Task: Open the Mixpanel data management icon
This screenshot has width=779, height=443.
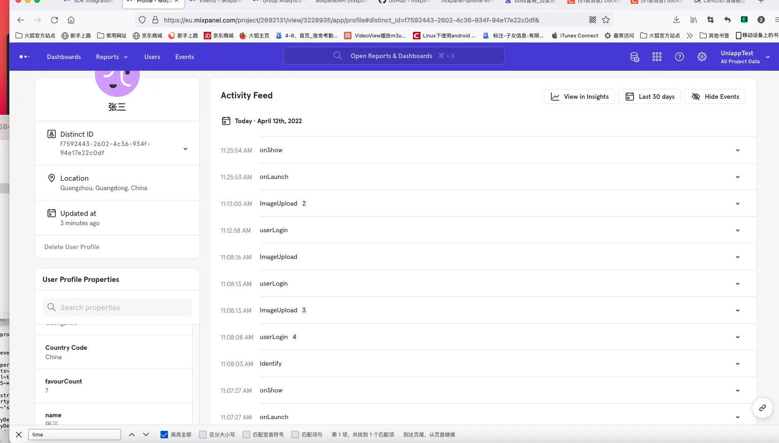Action: [x=634, y=57]
